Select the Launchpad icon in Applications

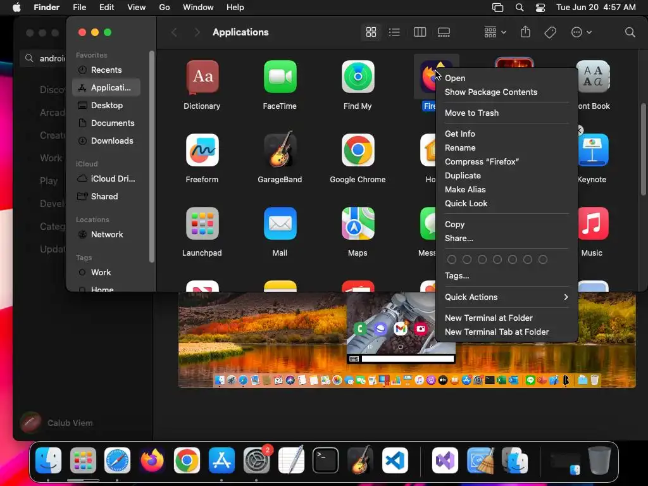coord(202,223)
